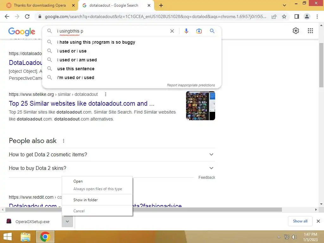Click the horizontal scrollbar thumb

[144, 210]
